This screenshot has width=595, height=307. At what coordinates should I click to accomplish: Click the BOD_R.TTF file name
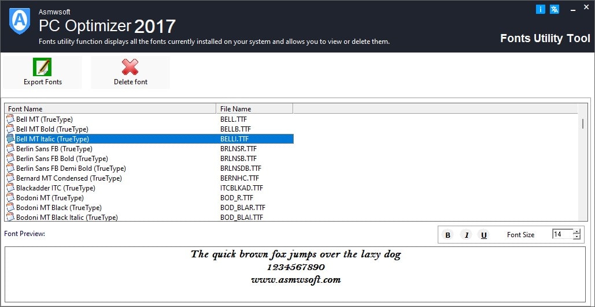click(236, 198)
